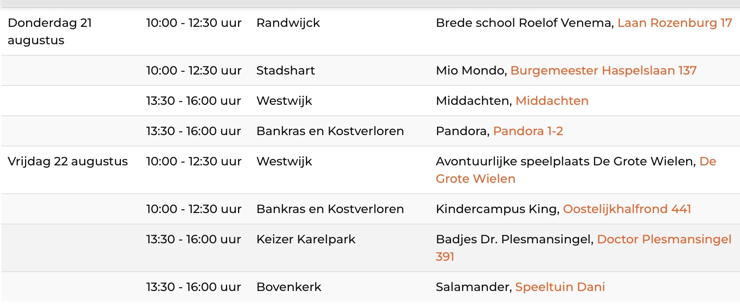The height and width of the screenshot is (305, 740).
Task: Click Bankras en Kostverloren in the Kindercampus King row
Action: tap(330, 209)
